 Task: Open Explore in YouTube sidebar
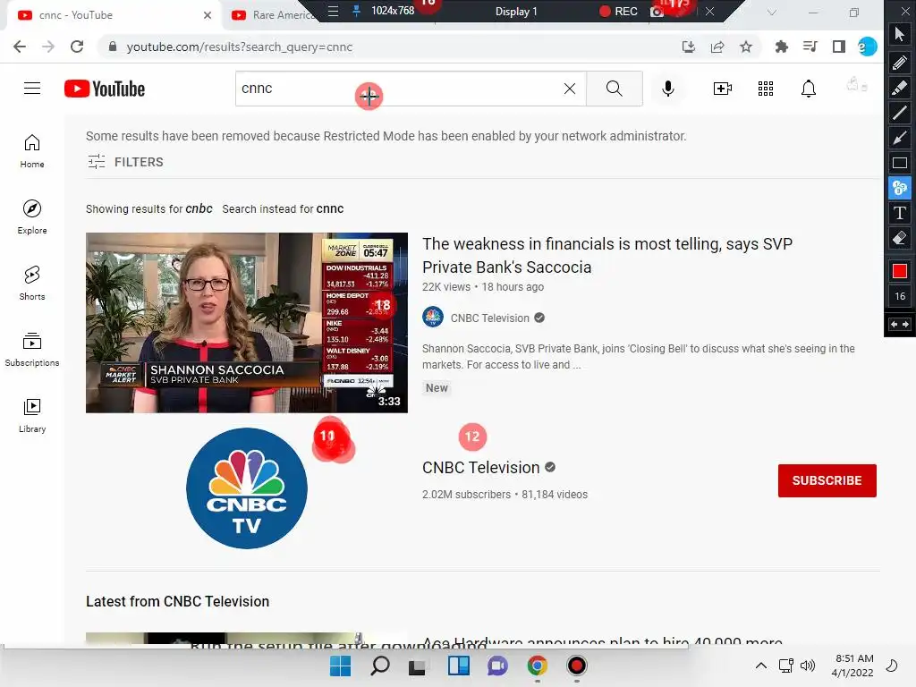tap(32, 217)
